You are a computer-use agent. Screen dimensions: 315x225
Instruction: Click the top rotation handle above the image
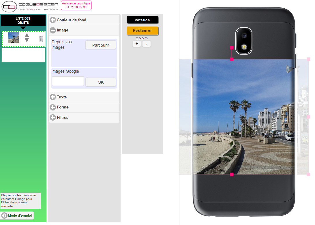click(x=232, y=48)
